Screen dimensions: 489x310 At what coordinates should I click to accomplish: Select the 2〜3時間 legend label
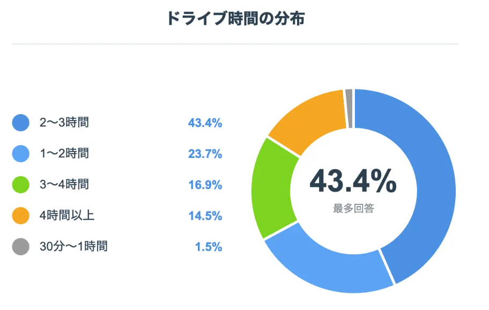64,123
